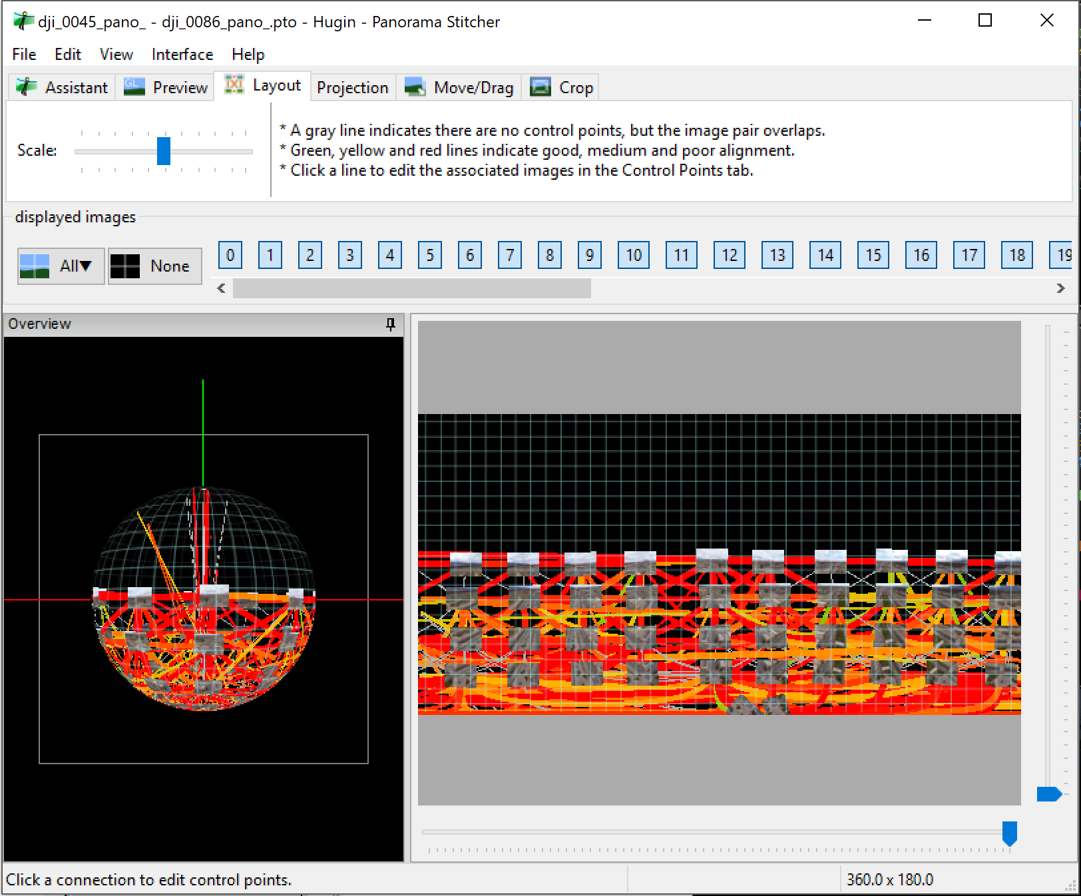Click the Layout tab icon

click(234, 85)
